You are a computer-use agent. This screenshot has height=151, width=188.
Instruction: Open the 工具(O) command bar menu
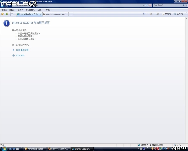[179, 14]
